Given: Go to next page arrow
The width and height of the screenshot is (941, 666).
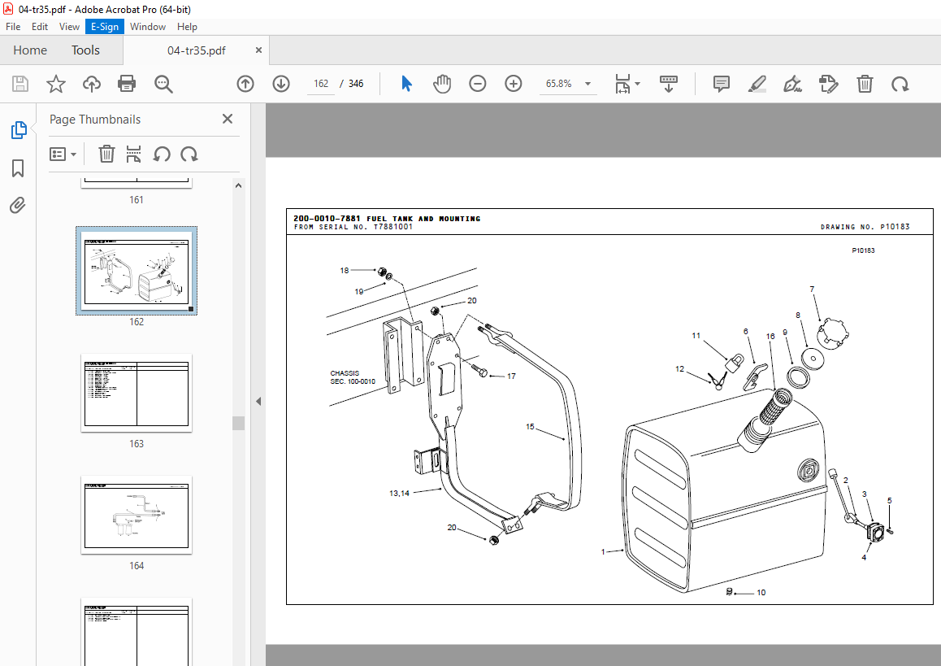Looking at the screenshot, I should 281,84.
